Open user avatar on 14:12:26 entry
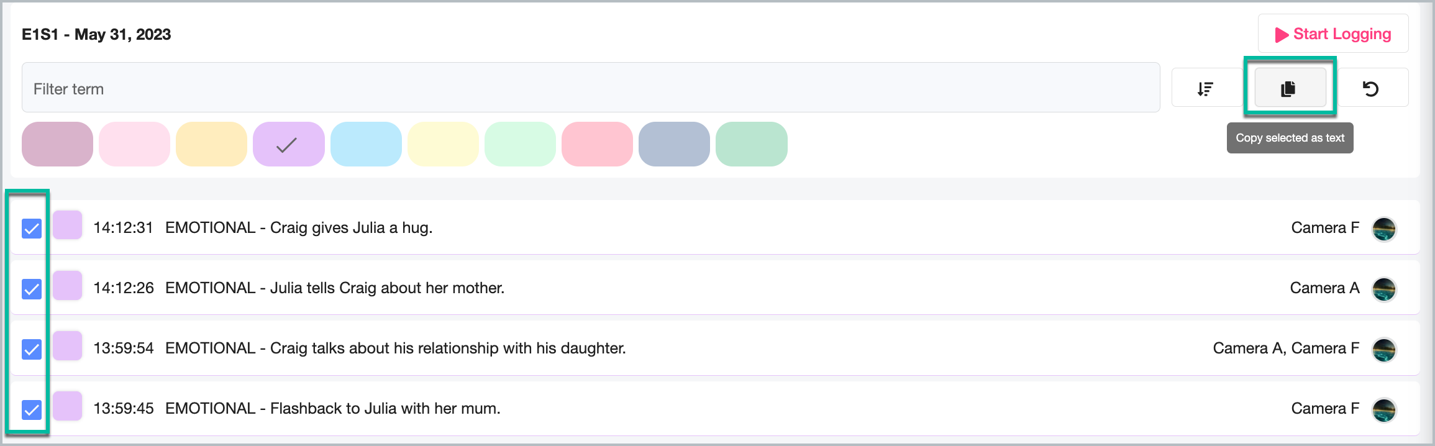This screenshot has height=446, width=1435. click(1384, 289)
